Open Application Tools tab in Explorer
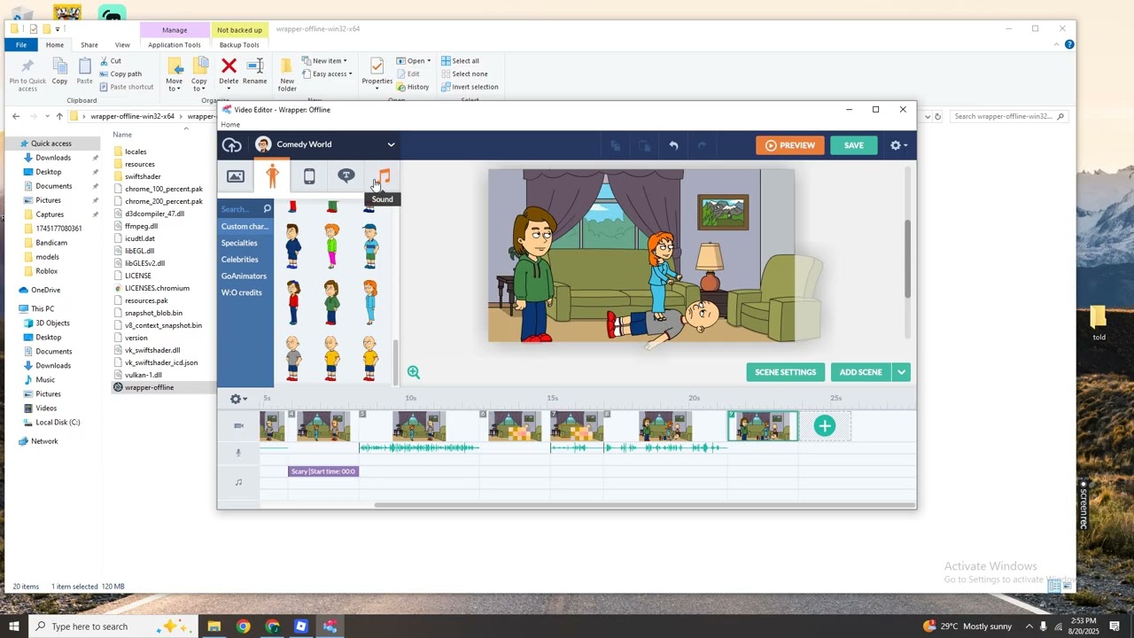1134x638 pixels. click(175, 45)
